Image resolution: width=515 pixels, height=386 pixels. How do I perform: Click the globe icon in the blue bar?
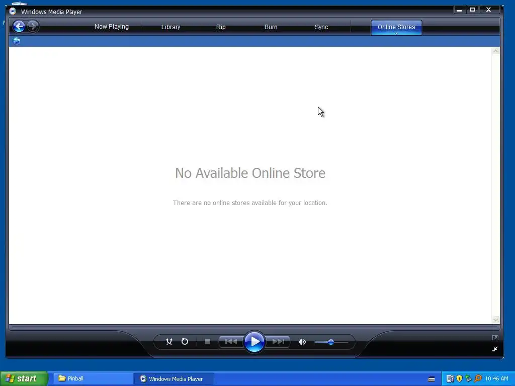17,41
